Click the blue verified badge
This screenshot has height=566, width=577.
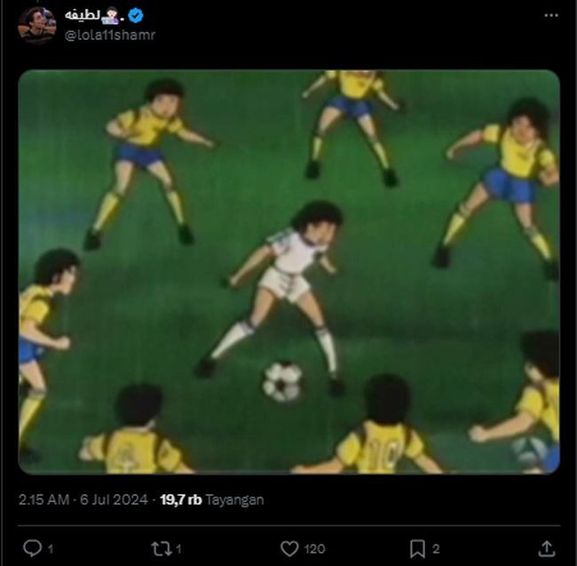pyautogui.click(x=136, y=15)
